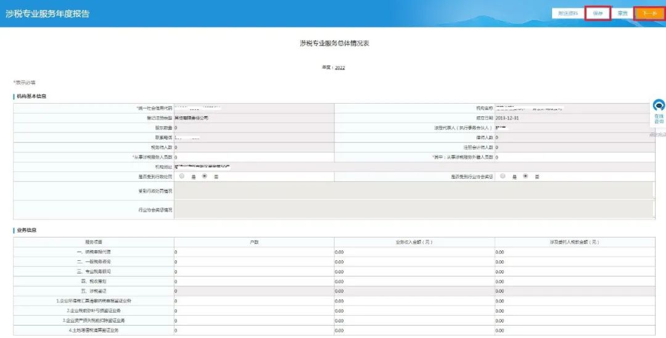Click the 业务收入金额(元) column header

click(414, 242)
